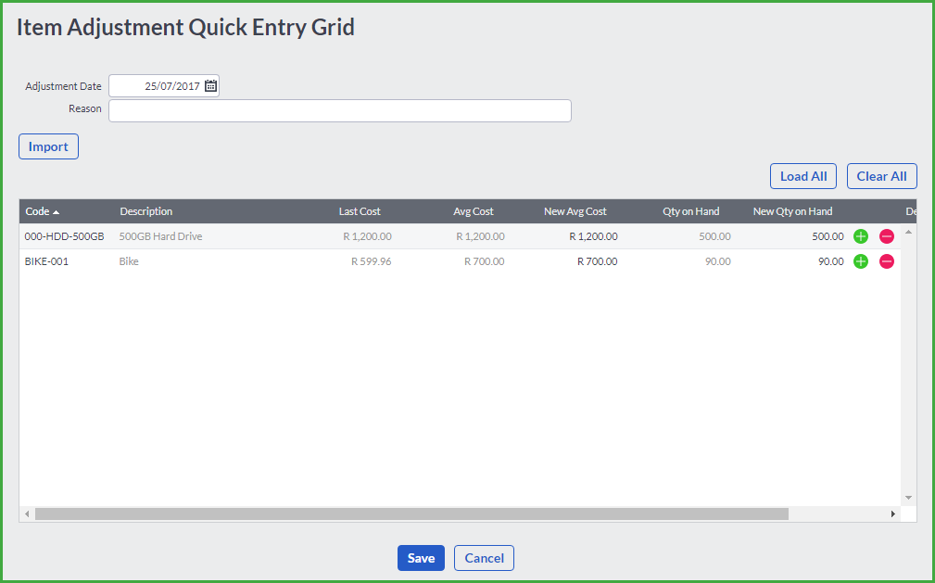
Task: Click the vertical scrollbar down arrow
Action: click(x=909, y=498)
